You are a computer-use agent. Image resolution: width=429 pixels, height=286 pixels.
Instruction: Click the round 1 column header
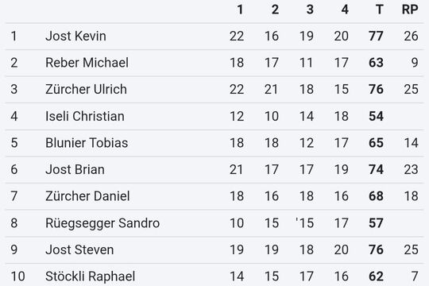[x=240, y=10]
